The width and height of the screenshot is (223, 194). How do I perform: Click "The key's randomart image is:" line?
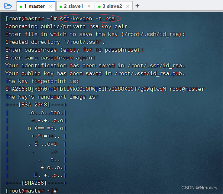click(x=52, y=97)
